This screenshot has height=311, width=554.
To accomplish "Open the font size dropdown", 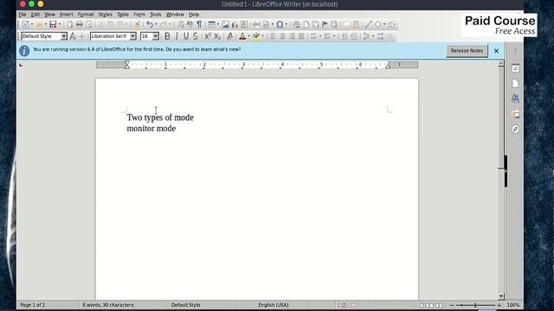I will pyautogui.click(x=156, y=36).
